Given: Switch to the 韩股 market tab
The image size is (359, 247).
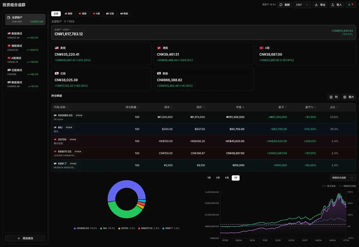Looking at the screenshot, I should [124, 14].
